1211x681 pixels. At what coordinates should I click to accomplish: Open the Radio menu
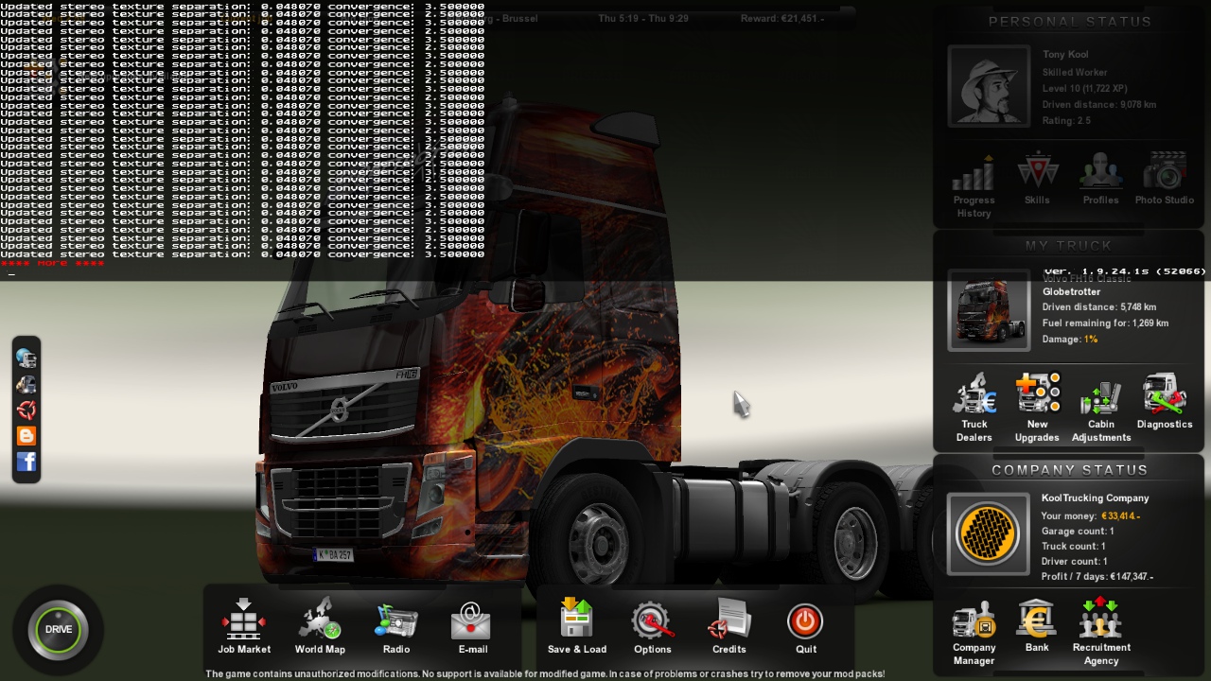[x=396, y=626]
